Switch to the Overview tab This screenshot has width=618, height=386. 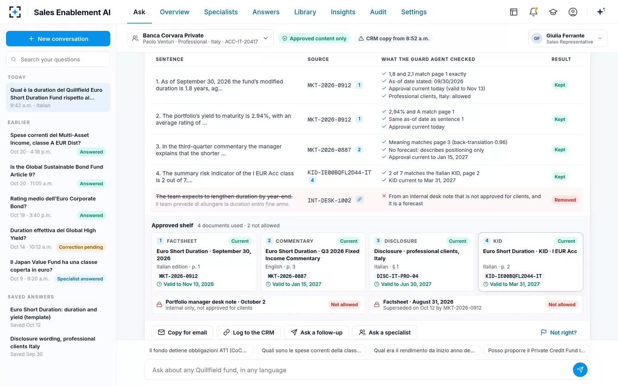click(x=174, y=12)
